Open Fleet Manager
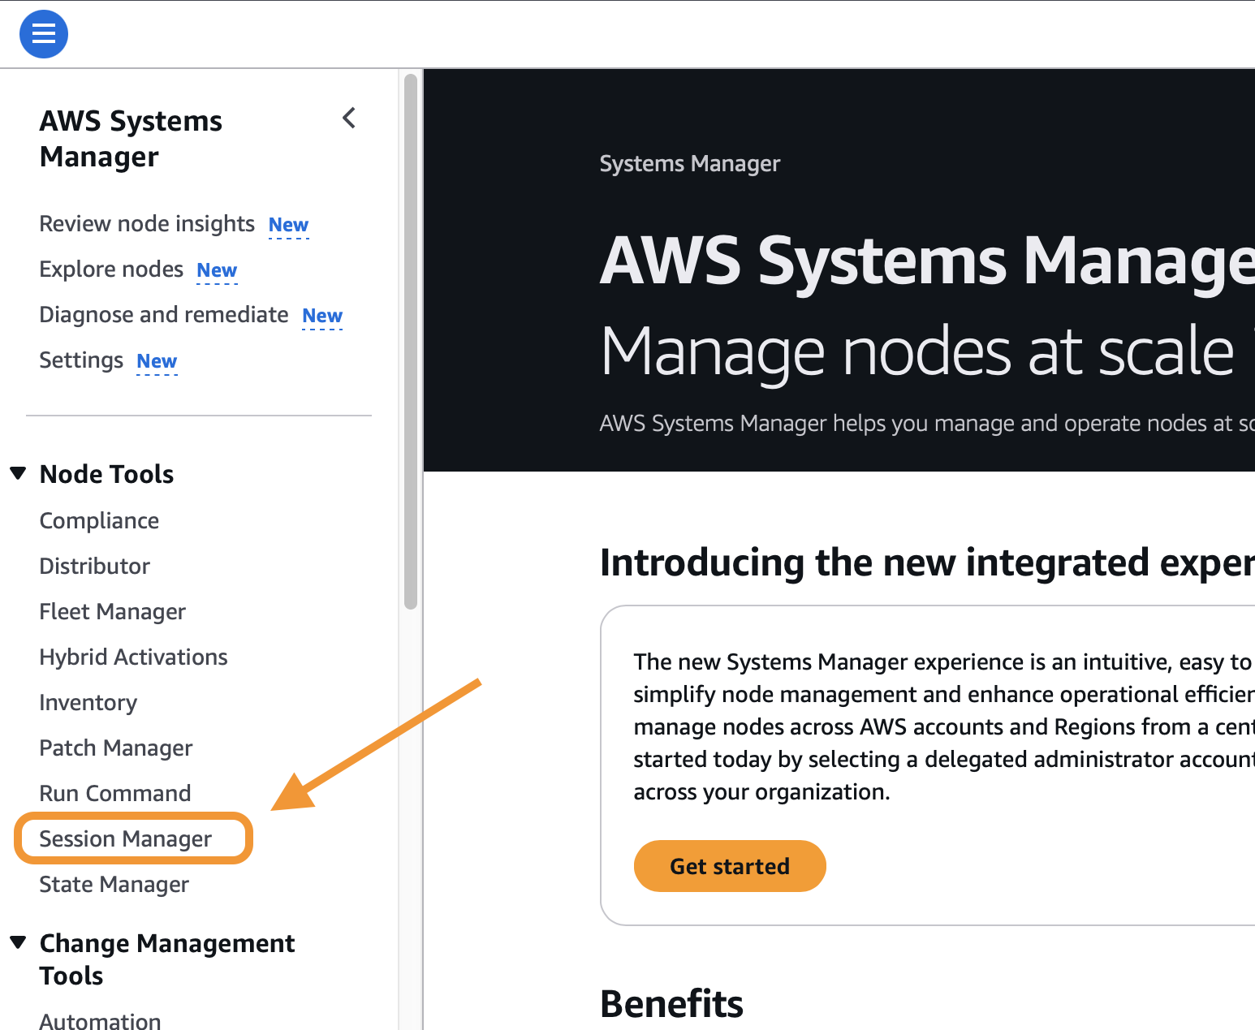 (113, 611)
